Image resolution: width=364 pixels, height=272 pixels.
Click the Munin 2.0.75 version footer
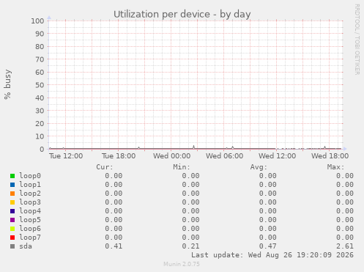[182, 264]
